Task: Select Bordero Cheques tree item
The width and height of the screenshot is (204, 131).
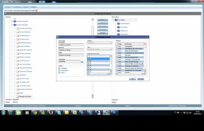Action: point(25,57)
